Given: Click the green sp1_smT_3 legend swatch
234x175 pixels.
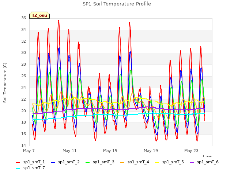Looking at the screenshot, I should tap(88, 163).
